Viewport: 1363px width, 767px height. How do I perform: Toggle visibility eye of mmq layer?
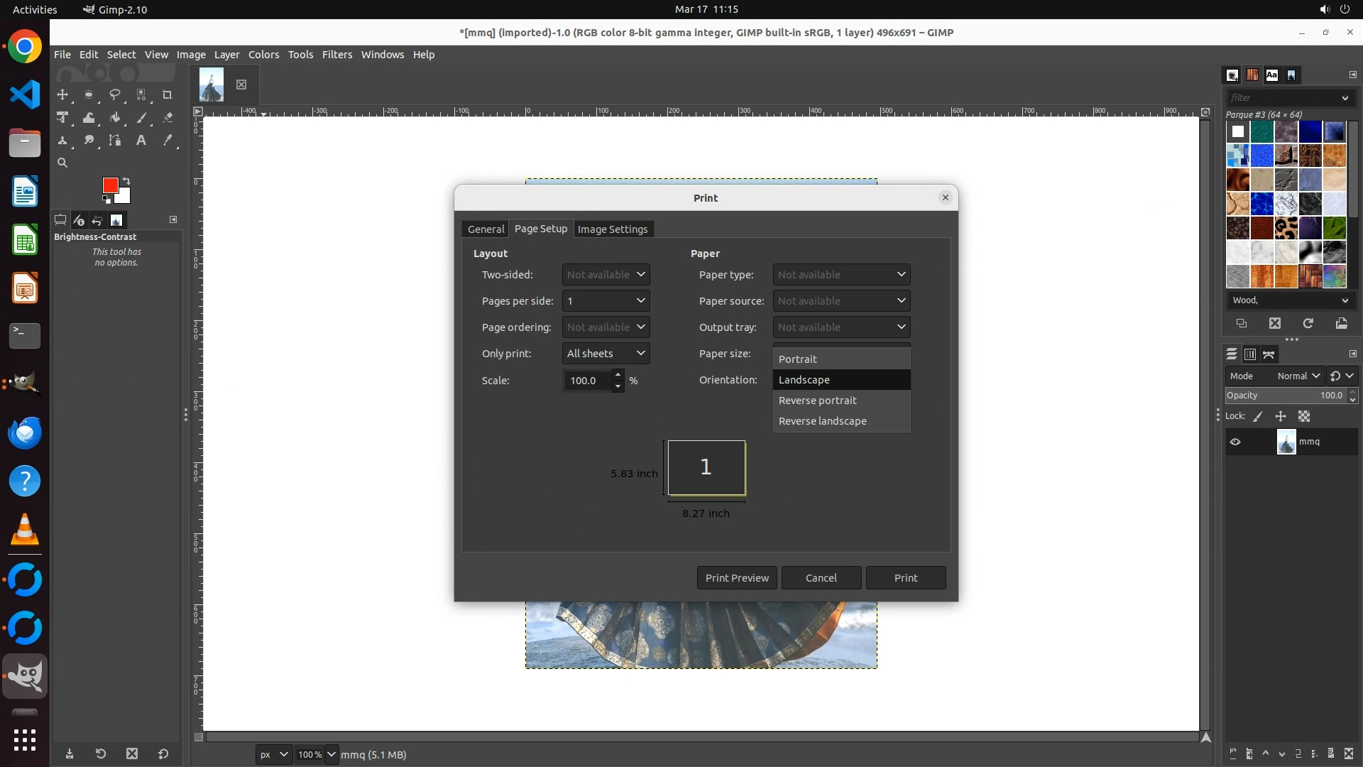tap(1235, 442)
